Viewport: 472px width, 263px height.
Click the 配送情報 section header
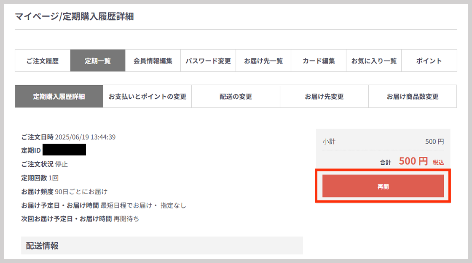coord(42,246)
